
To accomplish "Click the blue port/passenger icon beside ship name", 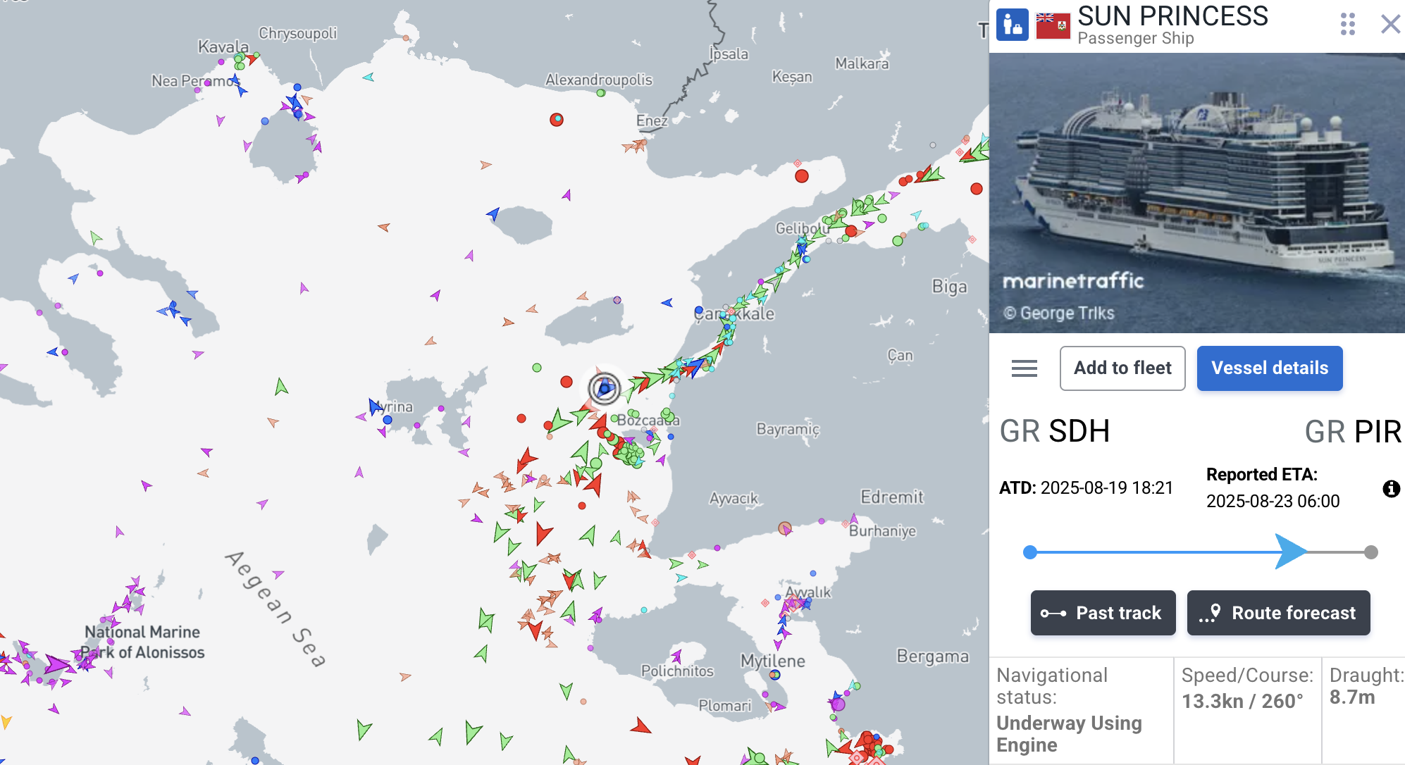I will [1013, 25].
